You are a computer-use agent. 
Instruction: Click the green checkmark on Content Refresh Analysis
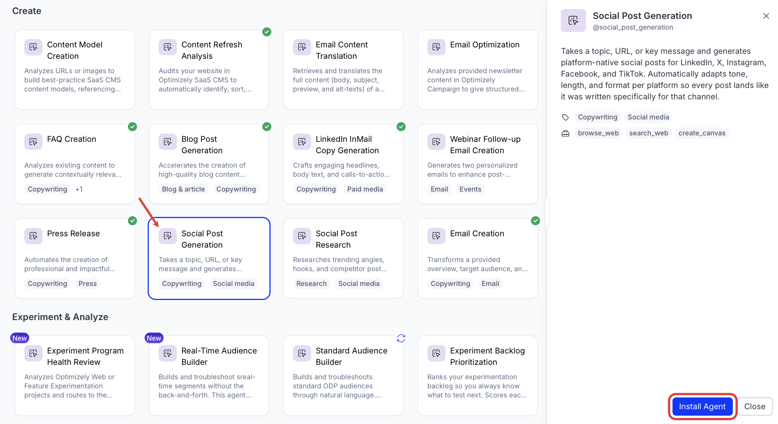(267, 32)
